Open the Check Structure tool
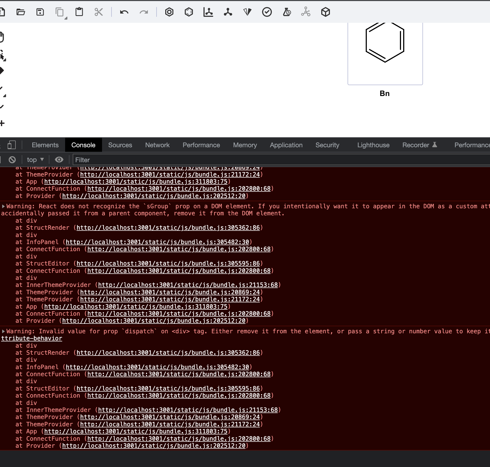This screenshot has height=467, width=490. pyautogui.click(x=267, y=12)
